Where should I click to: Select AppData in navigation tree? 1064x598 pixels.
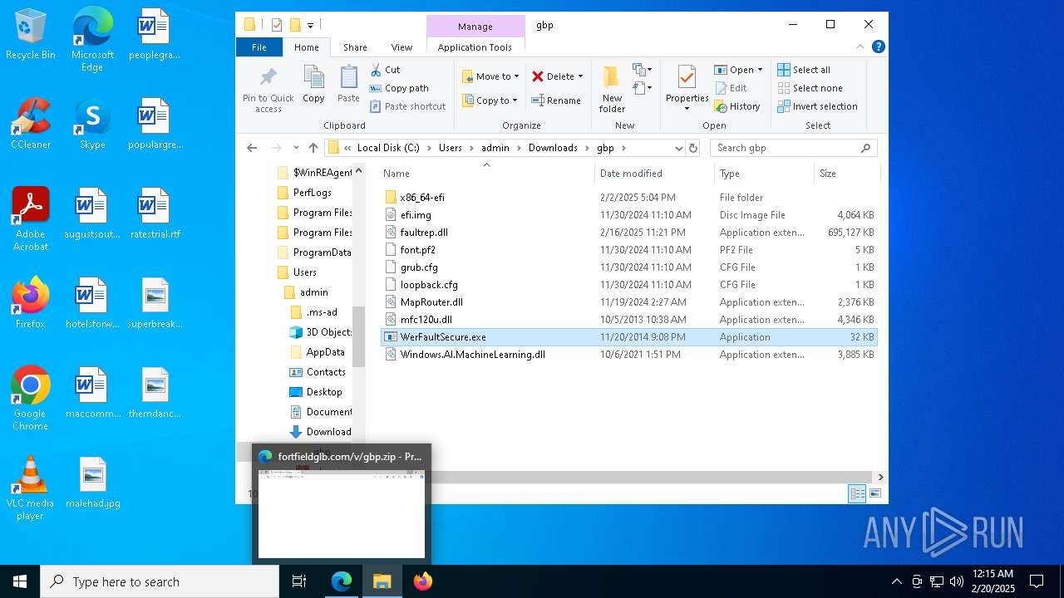tap(325, 352)
